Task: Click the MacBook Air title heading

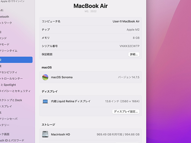Action: coord(90,6)
